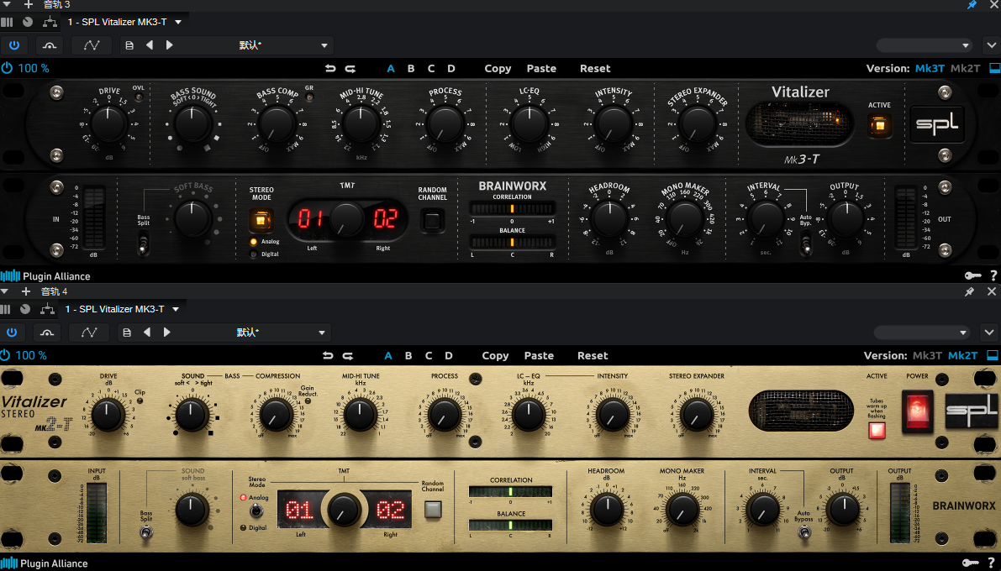Viewport: 1001px width, 571px height.
Task: Click redo arrow in Mk2-T plugin toolbar
Action: (348, 355)
